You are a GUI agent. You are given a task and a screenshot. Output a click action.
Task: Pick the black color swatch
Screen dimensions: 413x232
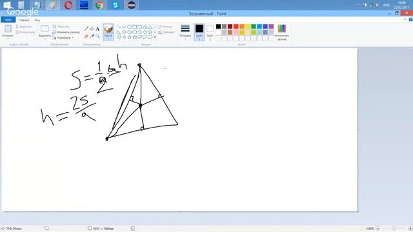tap(218, 26)
